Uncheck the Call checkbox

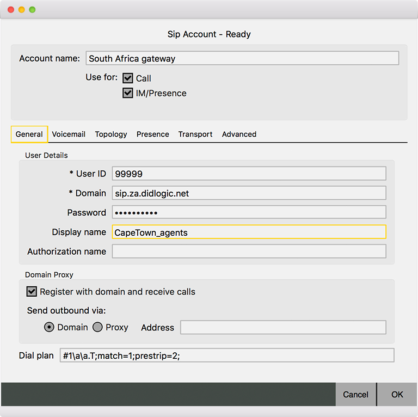click(x=128, y=78)
